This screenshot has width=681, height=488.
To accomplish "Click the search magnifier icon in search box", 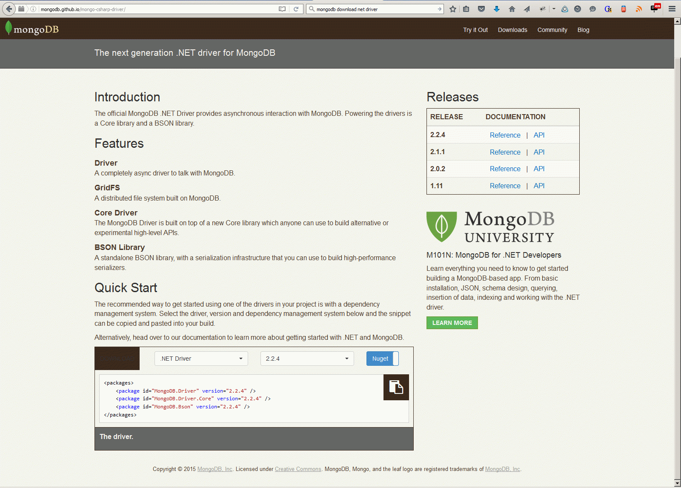I will 312,9.
